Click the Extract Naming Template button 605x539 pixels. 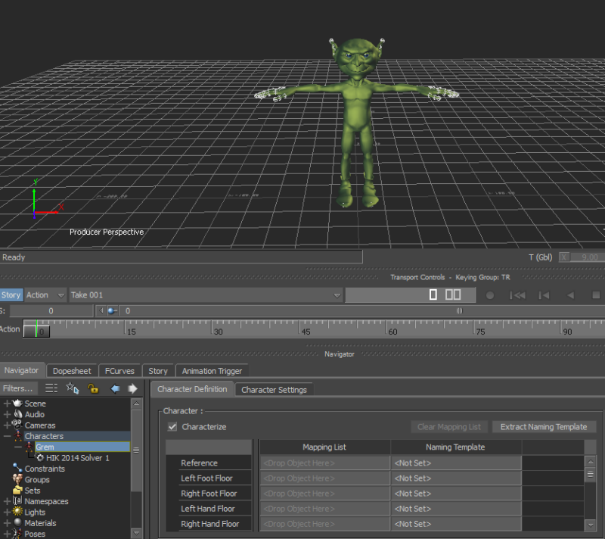pyautogui.click(x=543, y=427)
